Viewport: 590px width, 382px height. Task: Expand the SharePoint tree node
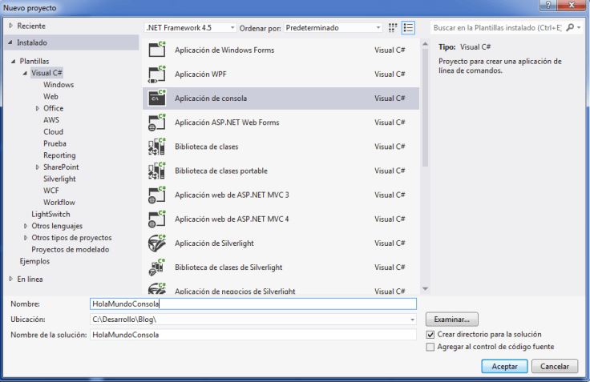(37, 167)
